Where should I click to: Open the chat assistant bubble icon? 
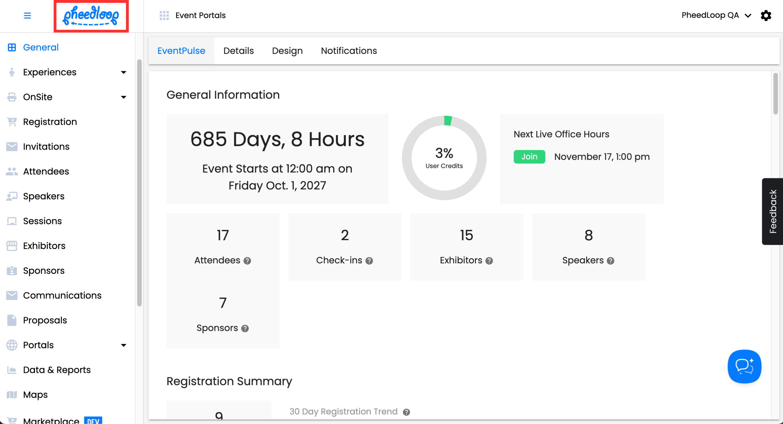744,366
